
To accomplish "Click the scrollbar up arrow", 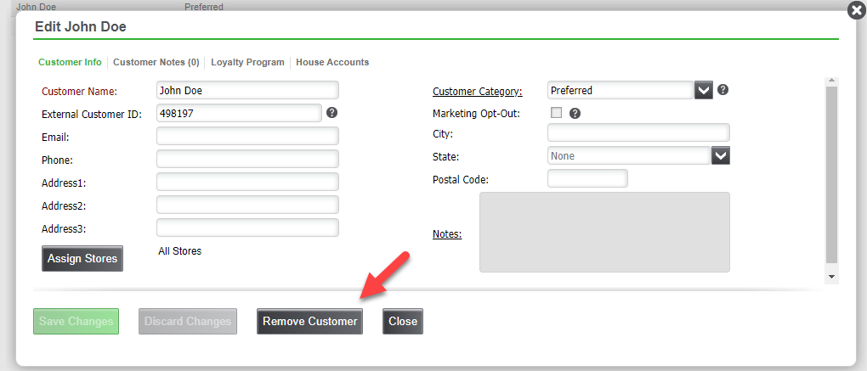I will (831, 82).
